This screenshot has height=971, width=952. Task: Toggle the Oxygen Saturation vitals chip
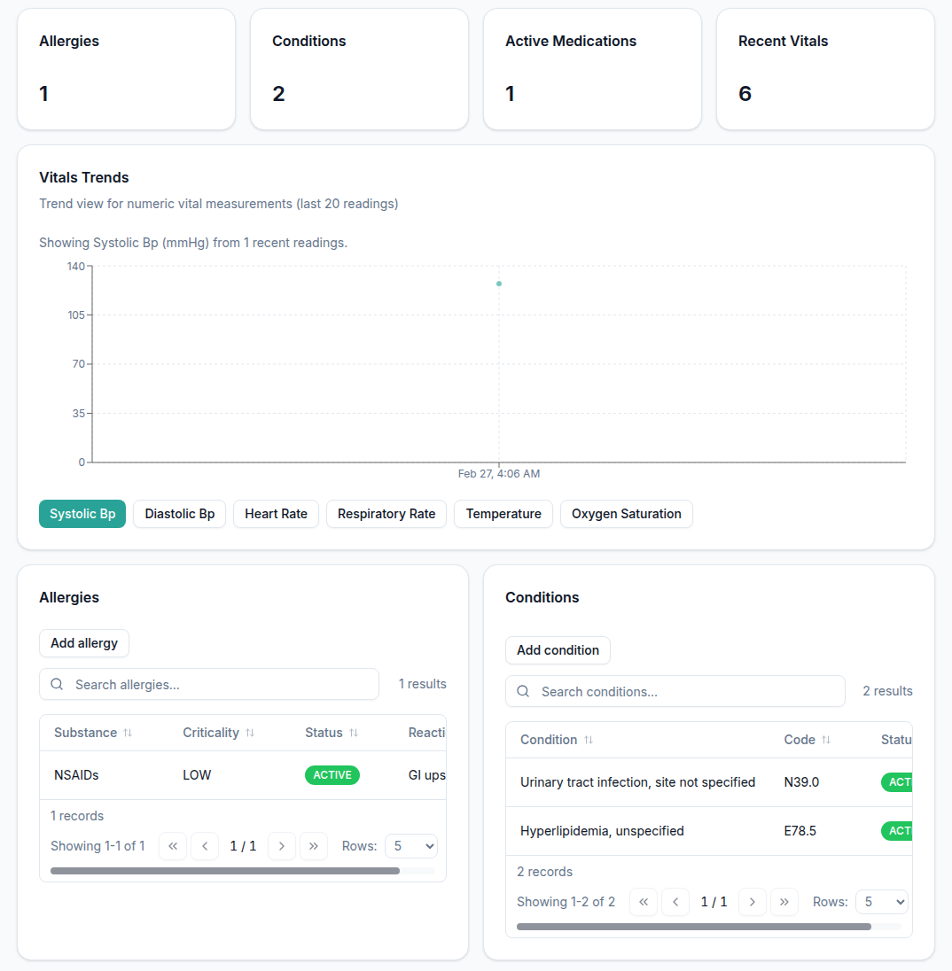coord(627,514)
